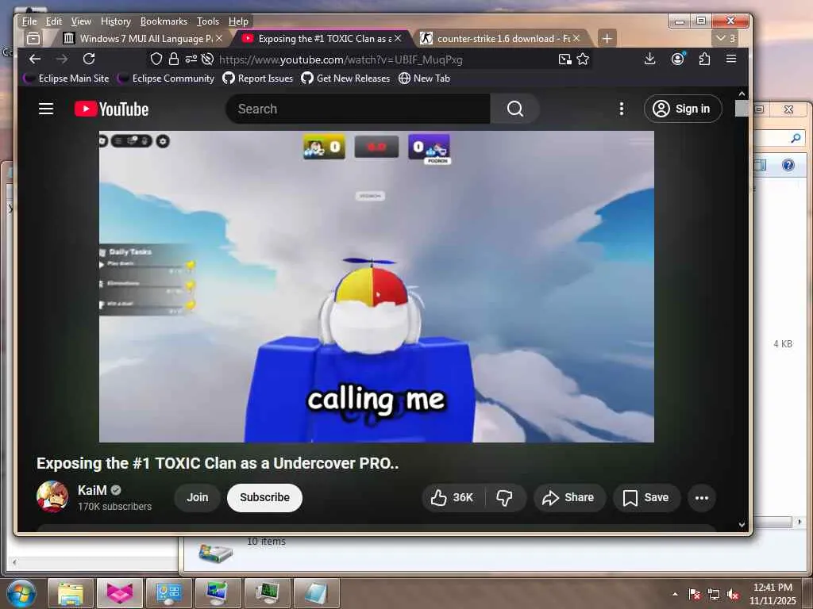Viewport: 813px width, 609px height.
Task: Open the site permissions icon in address bar
Action: (191, 59)
